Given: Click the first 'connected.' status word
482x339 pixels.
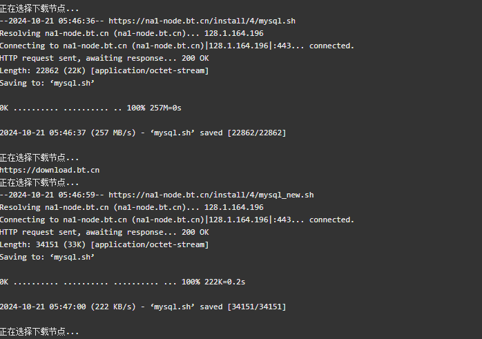Looking at the screenshot, I should point(331,46).
